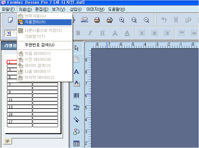Select 자료관리(R) menu entry
Image resolution: width=199 pixels, height=148 pixels.
point(45,22)
